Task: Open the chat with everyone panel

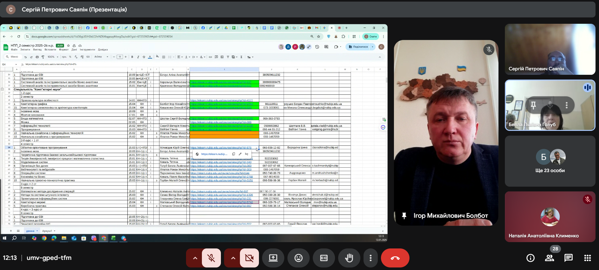Action: [x=569, y=258]
